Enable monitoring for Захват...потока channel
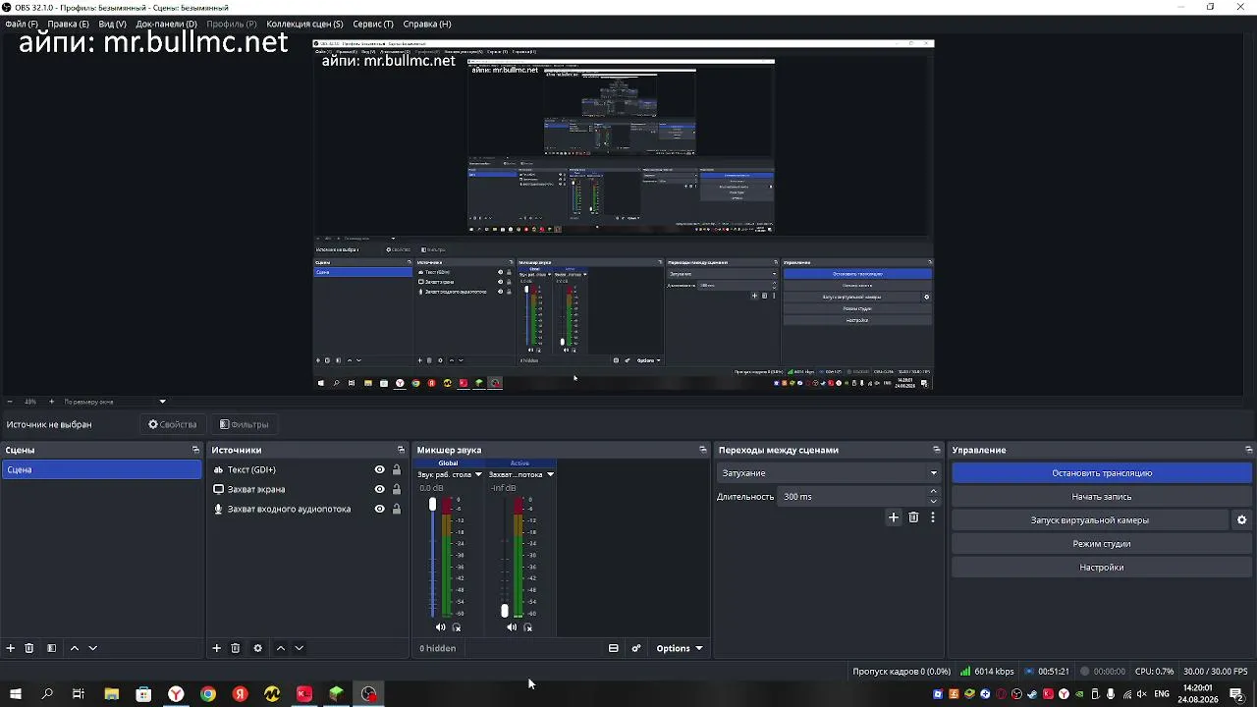The height and width of the screenshot is (707, 1257). tap(528, 627)
